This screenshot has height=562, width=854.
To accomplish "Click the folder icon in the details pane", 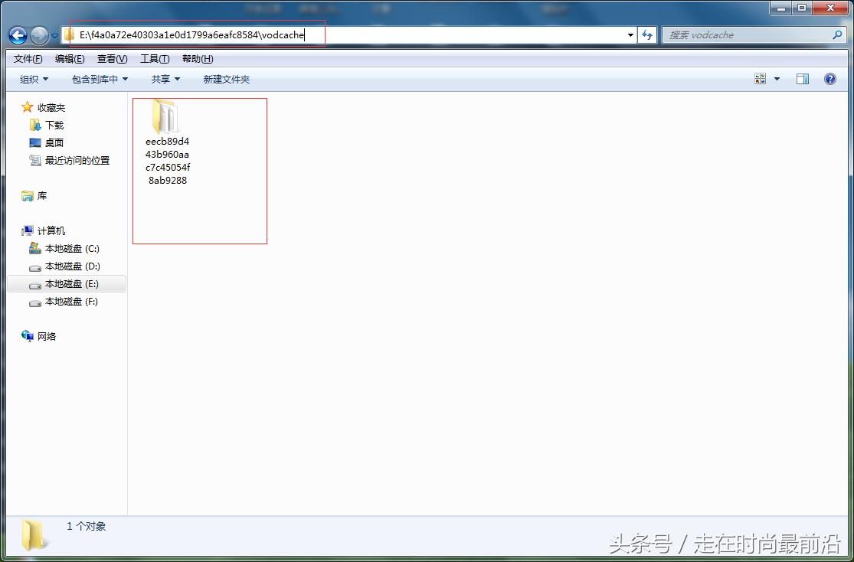I will [35, 535].
